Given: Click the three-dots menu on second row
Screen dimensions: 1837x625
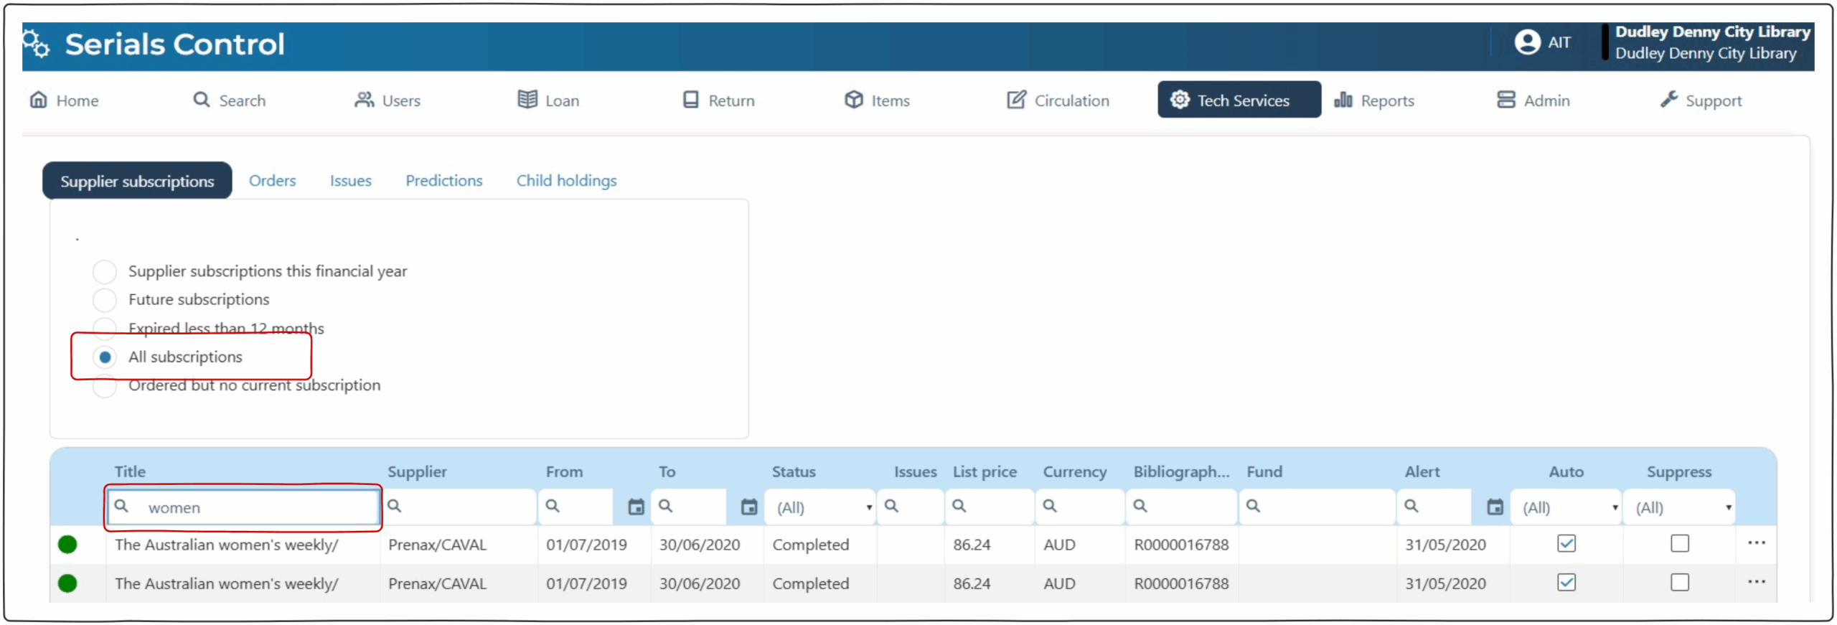Looking at the screenshot, I should click(x=1755, y=582).
